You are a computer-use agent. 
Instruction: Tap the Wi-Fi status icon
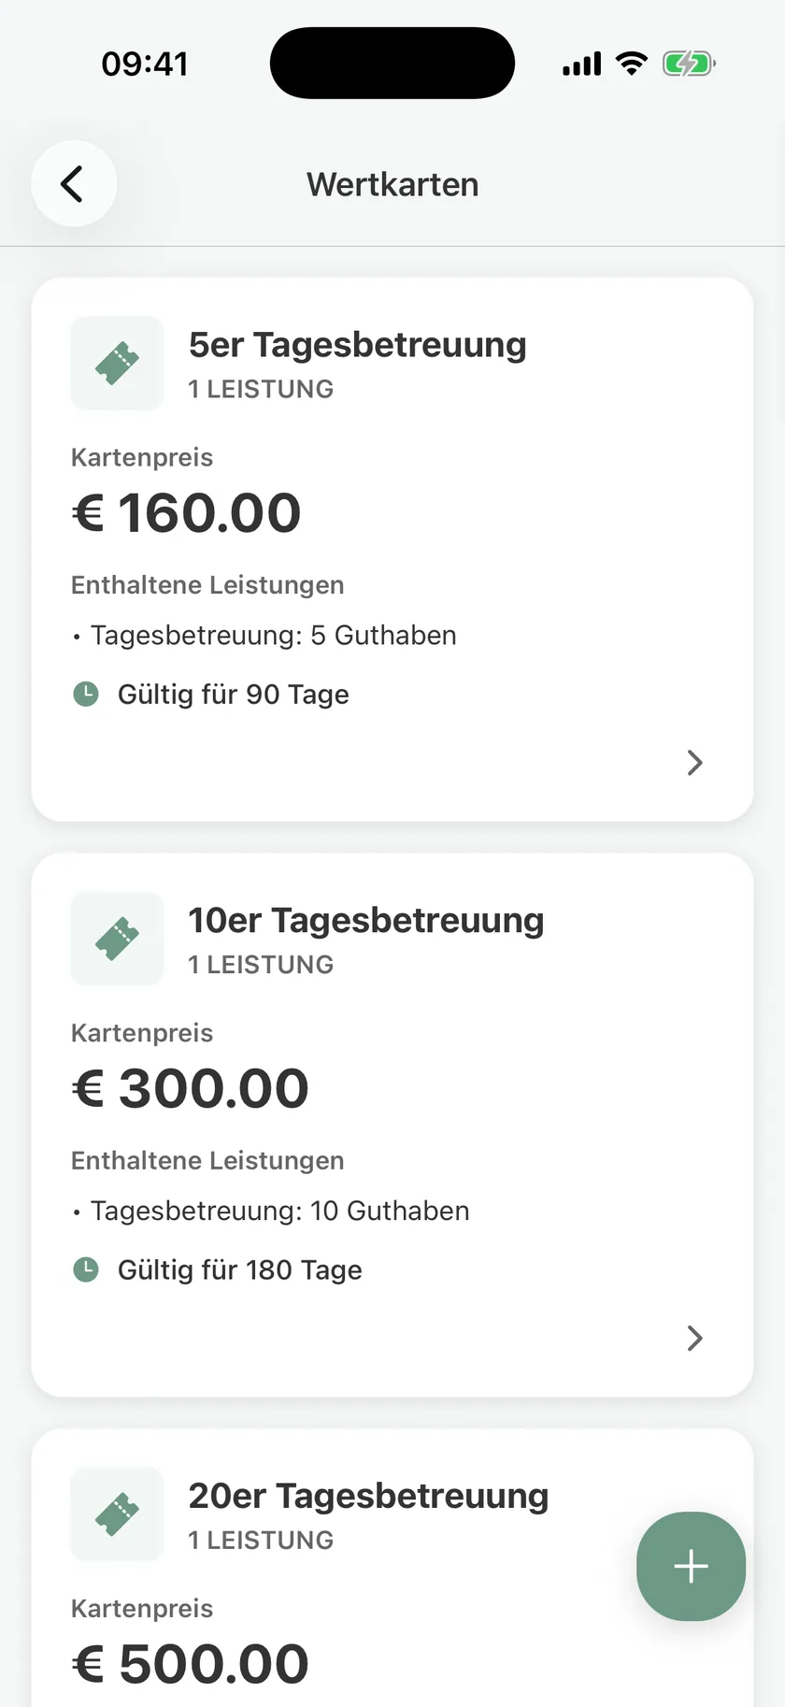tap(632, 64)
